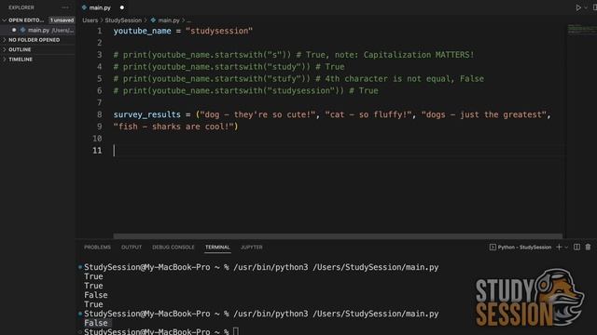This screenshot has width=597, height=335.
Task: Click the editor horizontal scrollbar
Action: tap(338, 236)
